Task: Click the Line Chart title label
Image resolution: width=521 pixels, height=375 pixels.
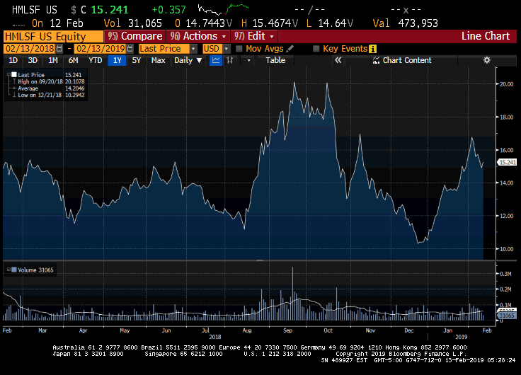Action: pos(485,36)
